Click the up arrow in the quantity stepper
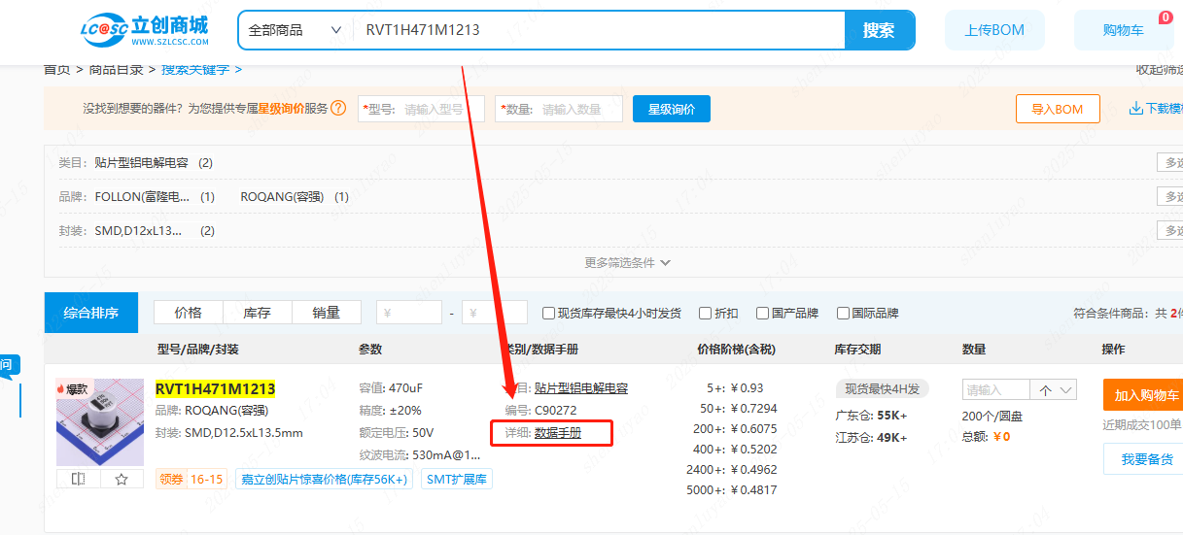 (1045, 390)
